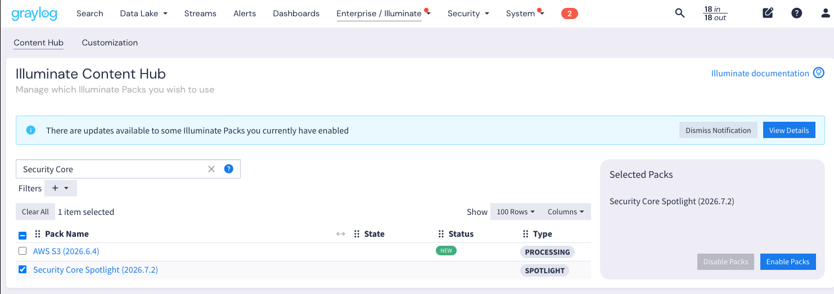
Task: Click the 18 in / 18 out throughput indicator
Action: pyautogui.click(x=715, y=13)
